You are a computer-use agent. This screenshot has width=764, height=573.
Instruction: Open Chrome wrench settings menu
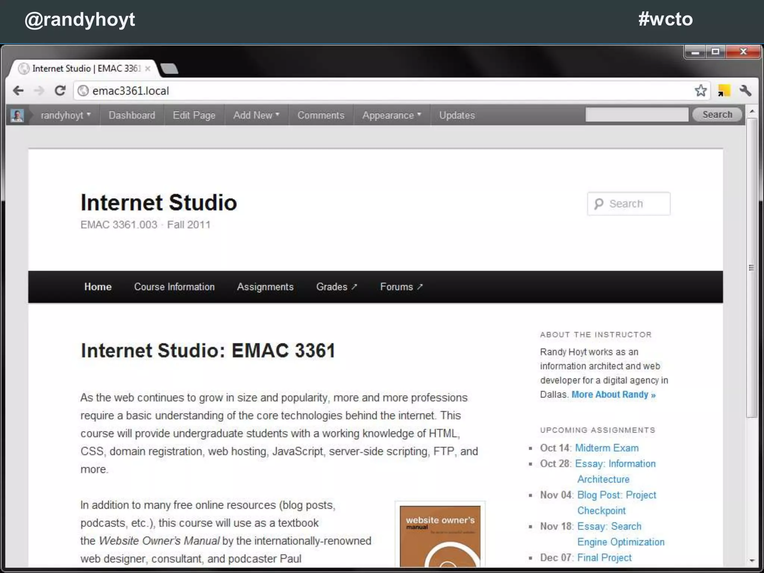pos(745,91)
